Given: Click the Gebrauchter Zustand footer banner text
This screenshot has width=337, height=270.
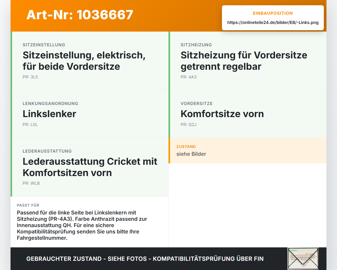Looking at the screenshot, I should [145, 259].
